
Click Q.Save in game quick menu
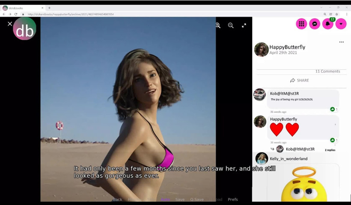pos(197,199)
